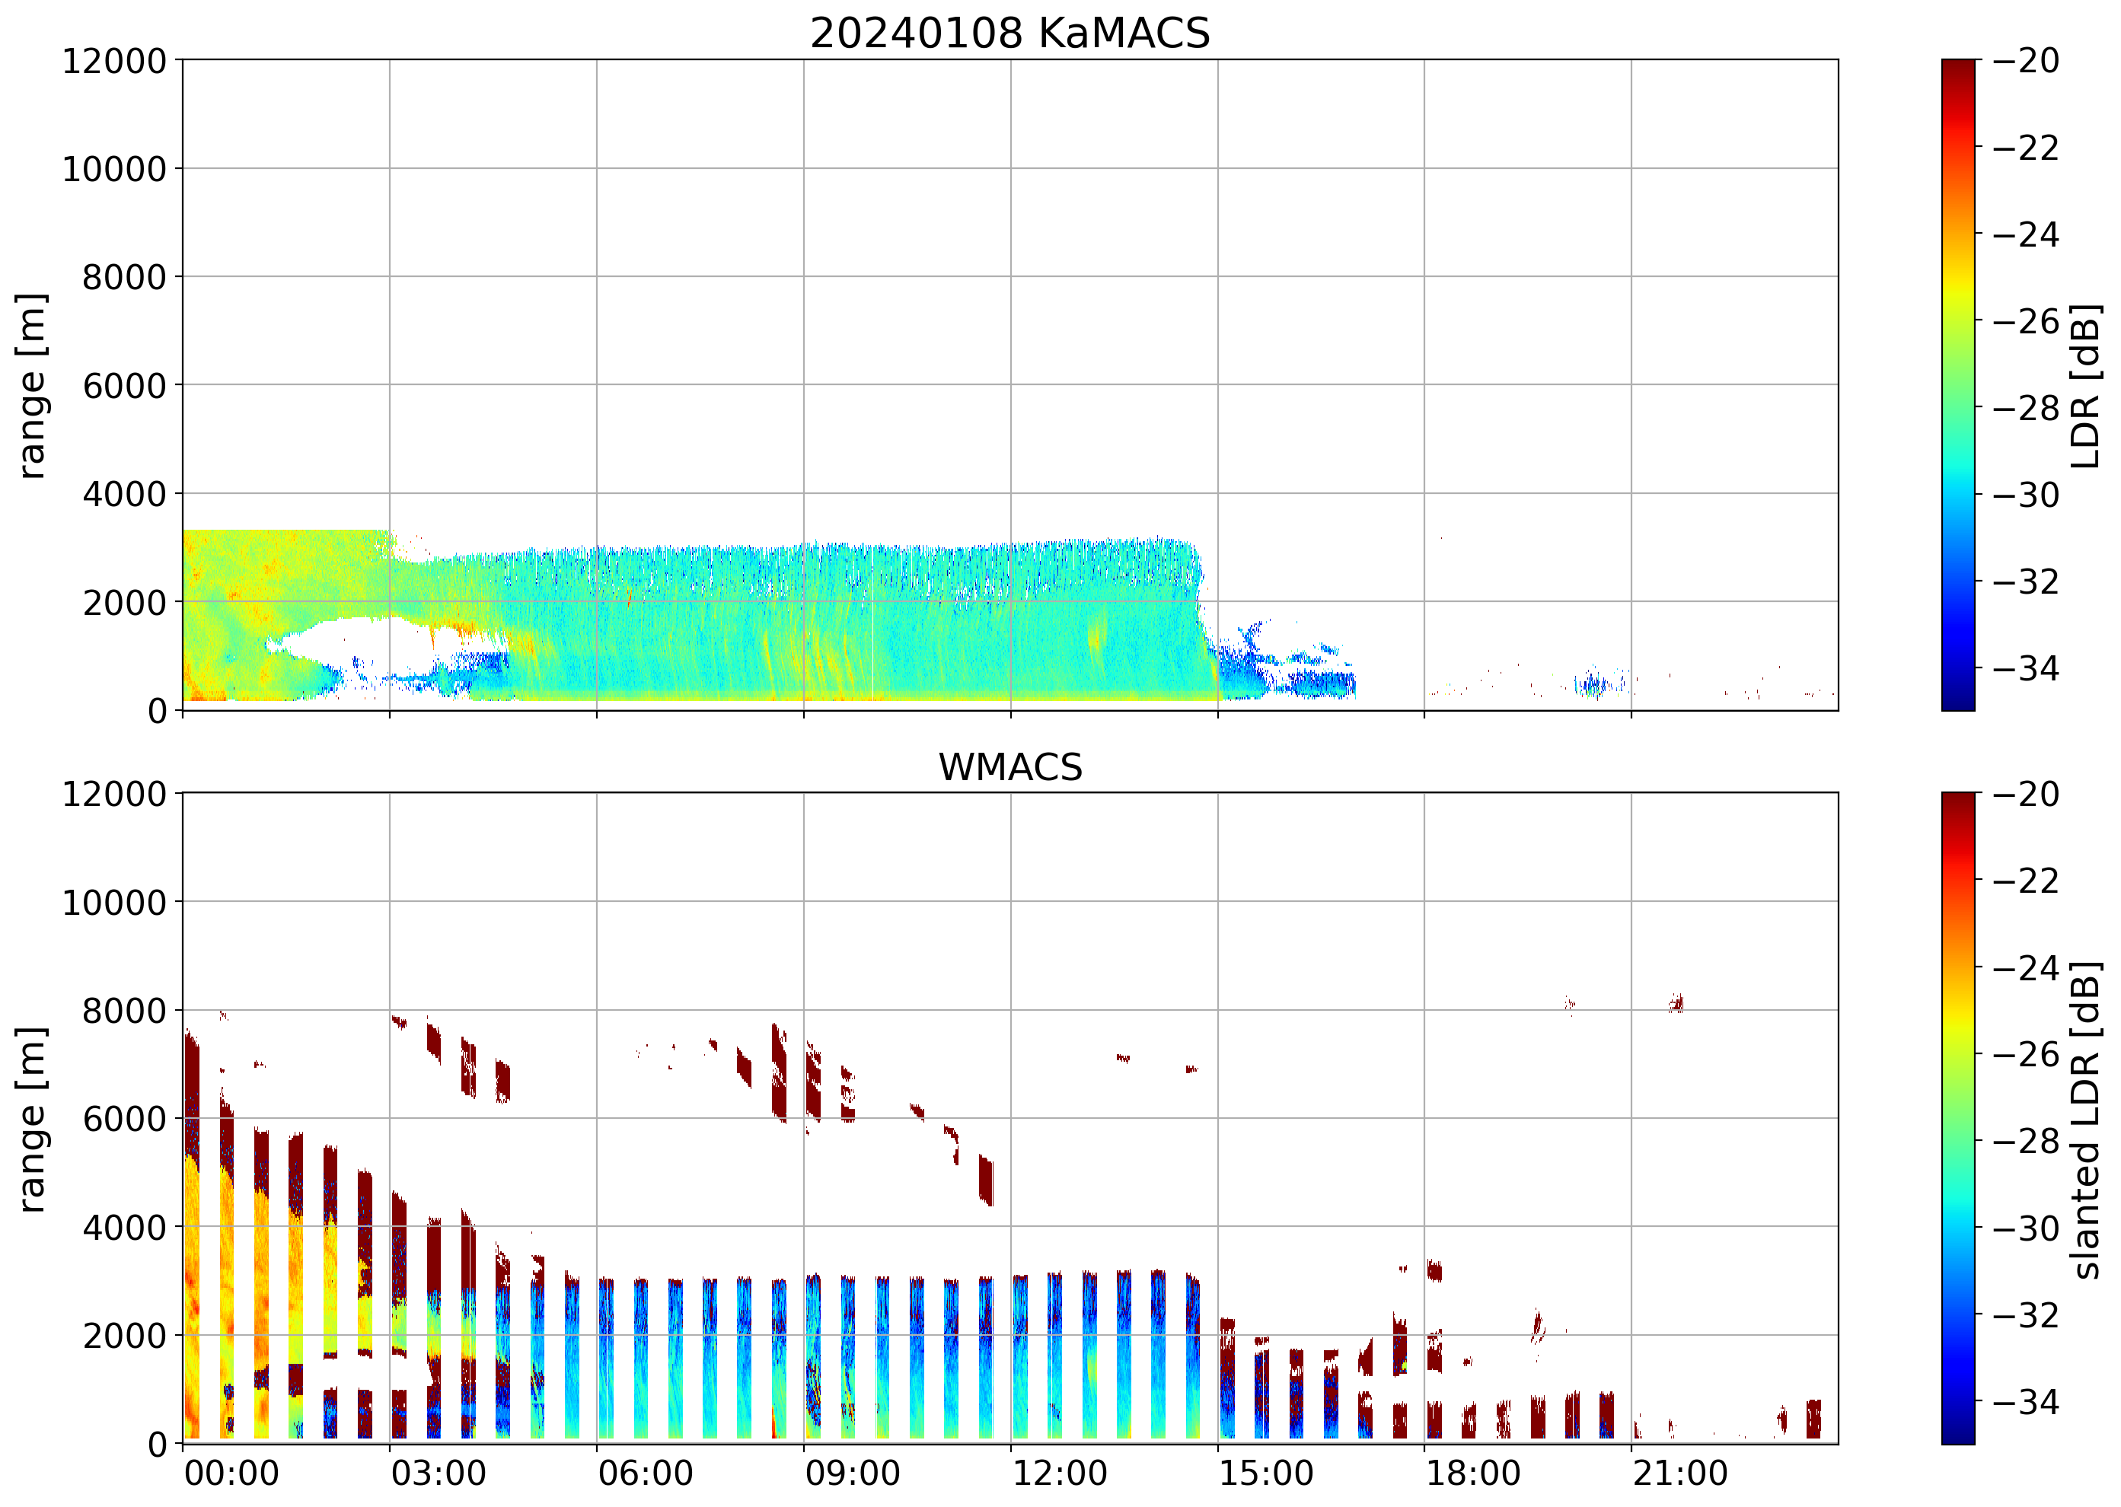Click the '03:00' time axis tick label
Viewport: 2121px width, 1507px height.
(438, 1474)
